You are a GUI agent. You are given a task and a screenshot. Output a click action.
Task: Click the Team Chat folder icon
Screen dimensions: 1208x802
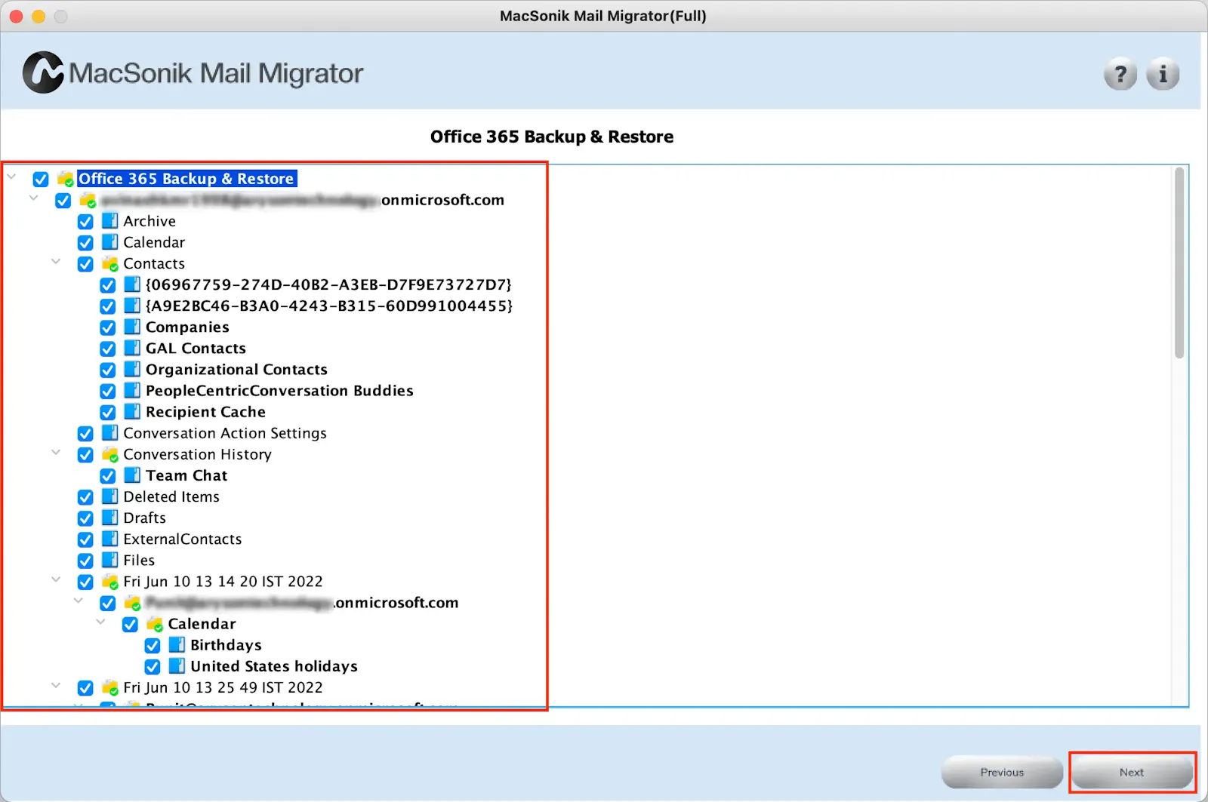pyautogui.click(x=132, y=475)
